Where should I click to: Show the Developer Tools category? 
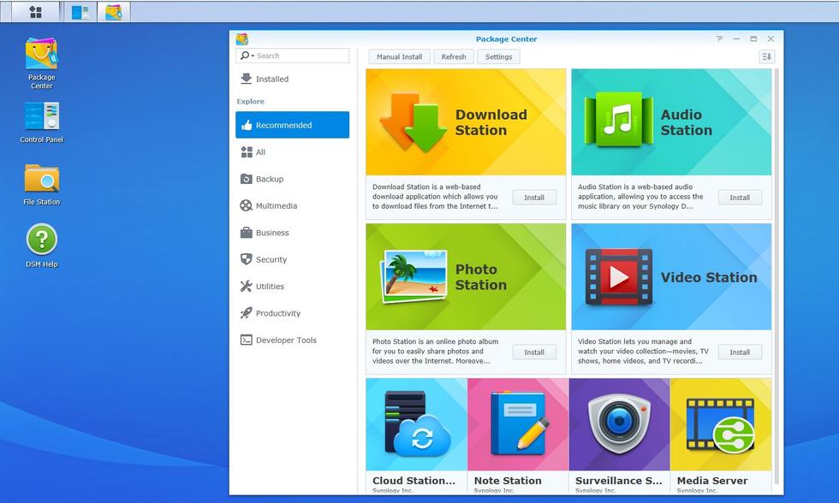pyautogui.click(x=286, y=340)
